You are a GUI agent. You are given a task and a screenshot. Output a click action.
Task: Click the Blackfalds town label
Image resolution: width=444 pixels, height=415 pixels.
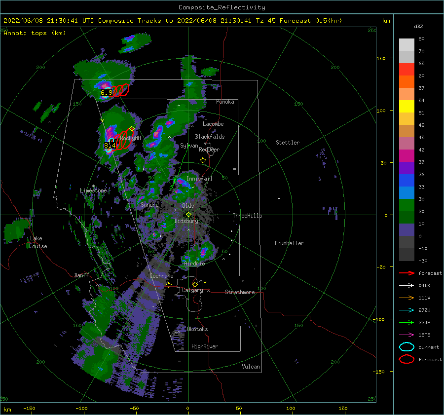pos(210,137)
